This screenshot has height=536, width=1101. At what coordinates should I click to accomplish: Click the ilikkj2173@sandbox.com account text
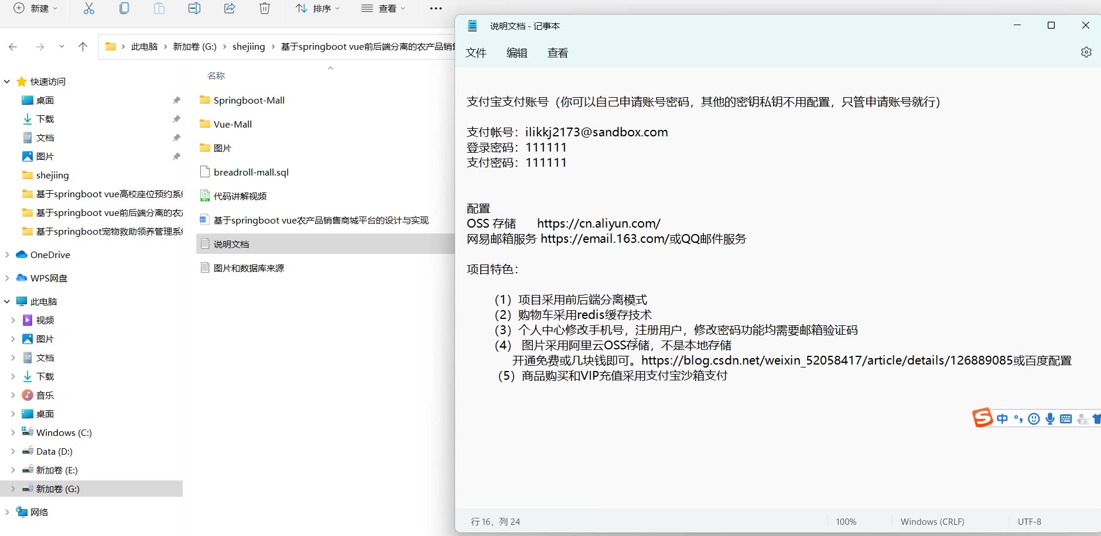(596, 132)
